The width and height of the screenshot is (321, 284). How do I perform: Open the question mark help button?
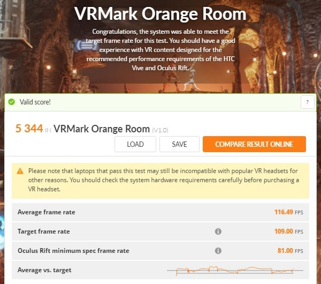coord(307,102)
